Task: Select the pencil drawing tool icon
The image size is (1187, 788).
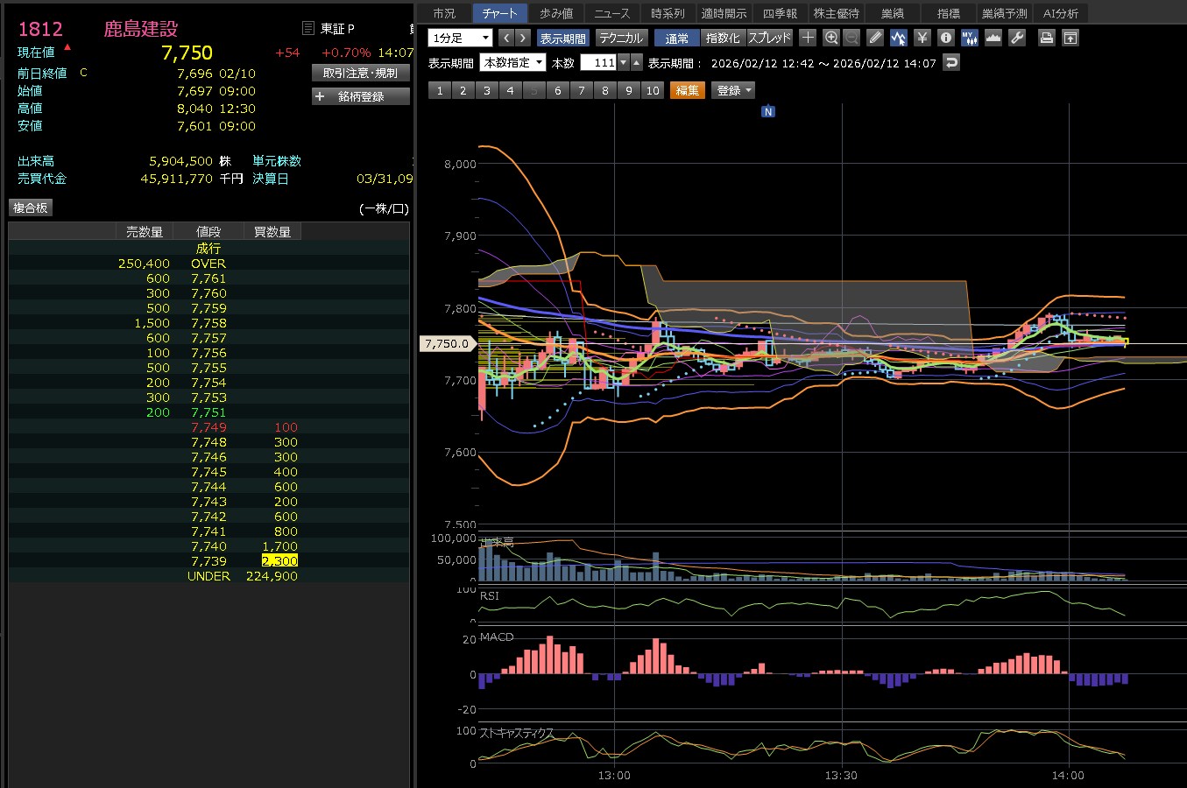Action: 875,38
